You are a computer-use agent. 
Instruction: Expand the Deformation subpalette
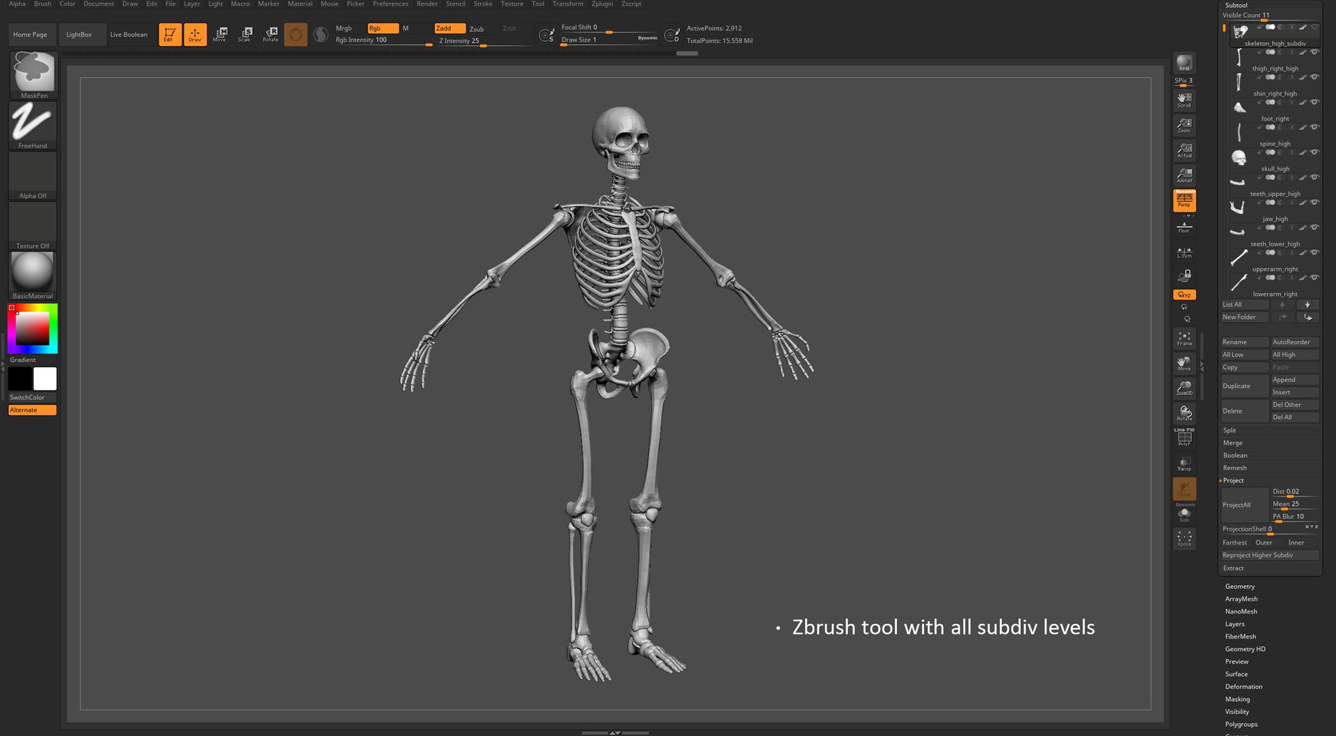[1243, 687]
